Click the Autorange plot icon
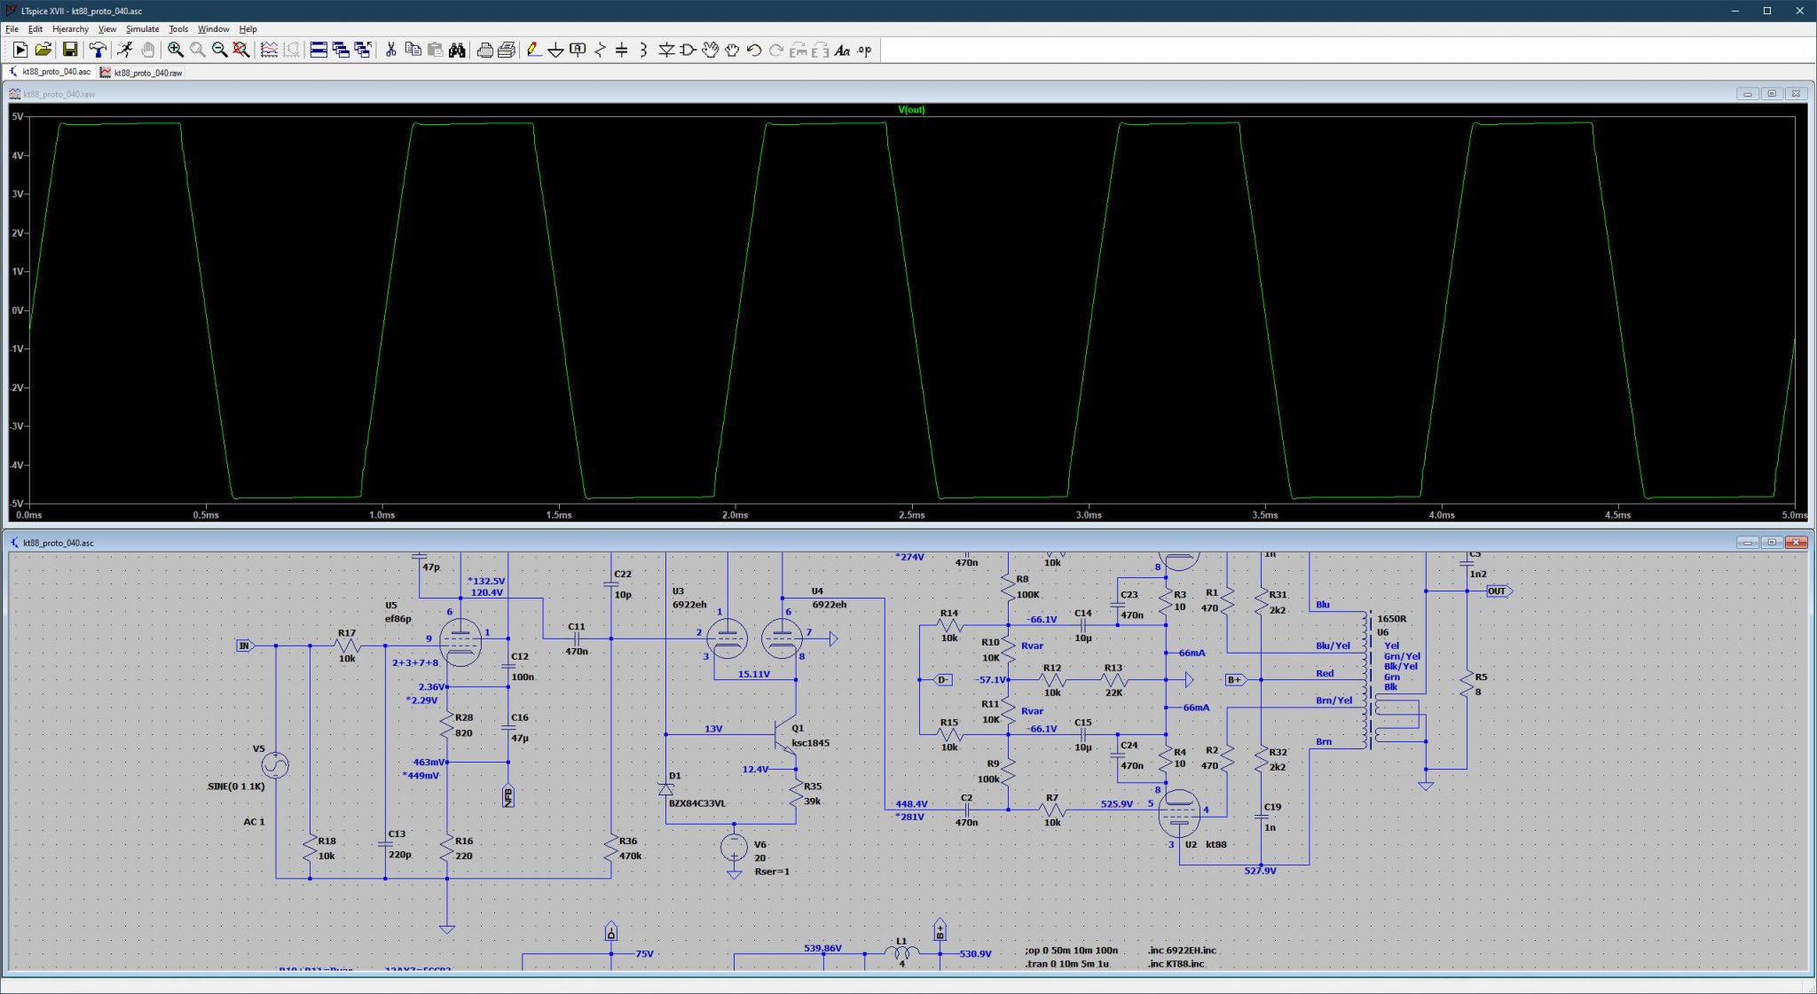 pyautogui.click(x=269, y=50)
